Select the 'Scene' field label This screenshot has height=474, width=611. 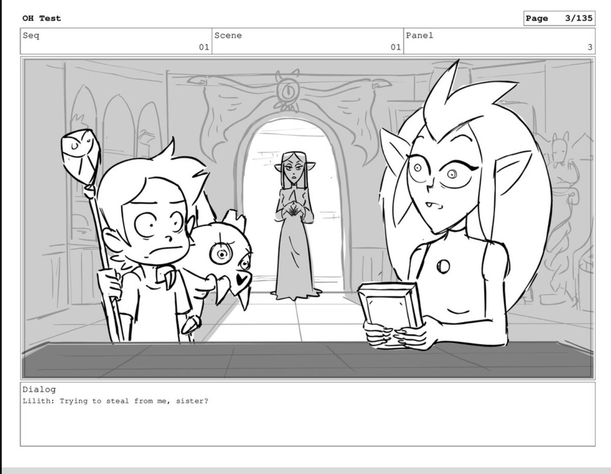228,36
